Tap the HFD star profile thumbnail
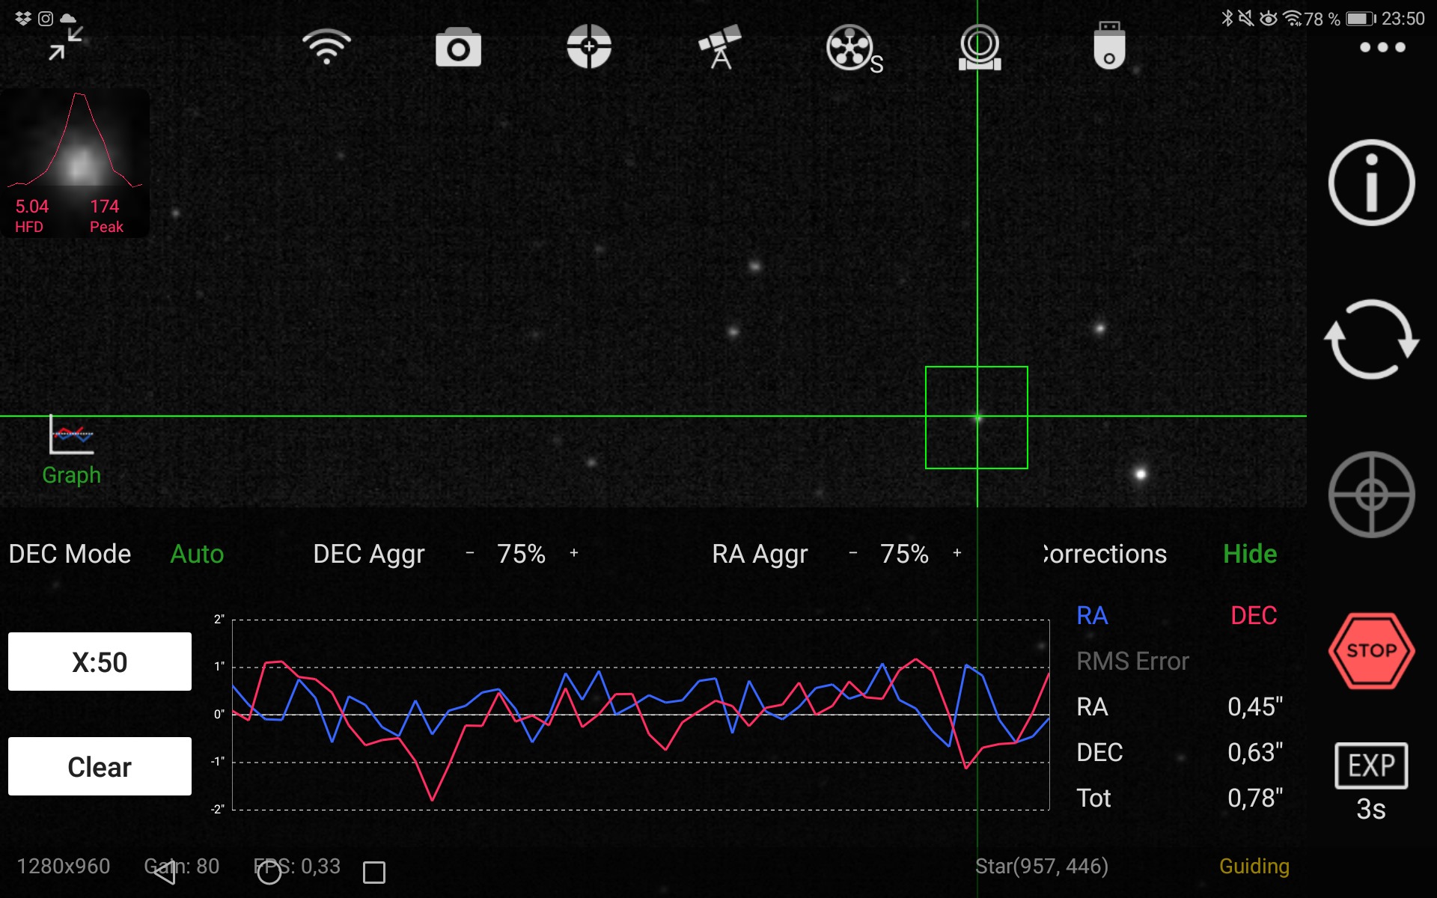The height and width of the screenshot is (898, 1437). (x=75, y=163)
